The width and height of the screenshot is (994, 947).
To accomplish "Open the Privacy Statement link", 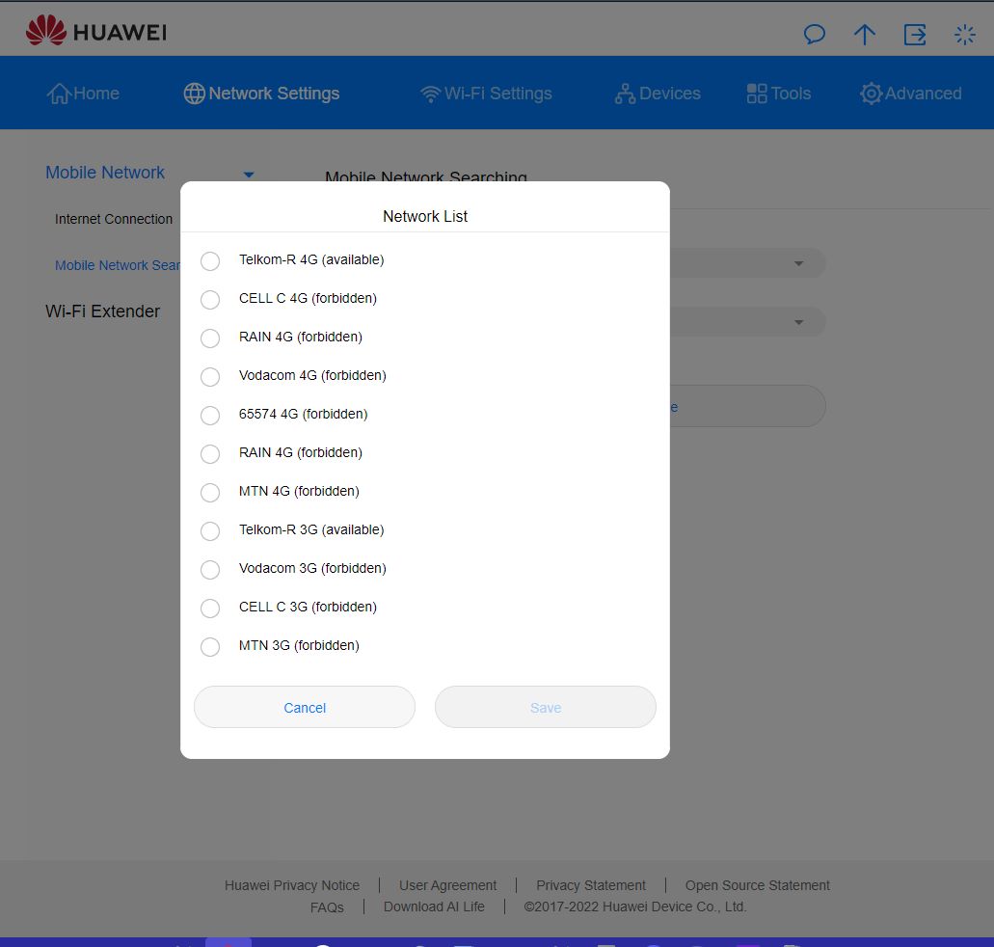I will [x=591, y=885].
